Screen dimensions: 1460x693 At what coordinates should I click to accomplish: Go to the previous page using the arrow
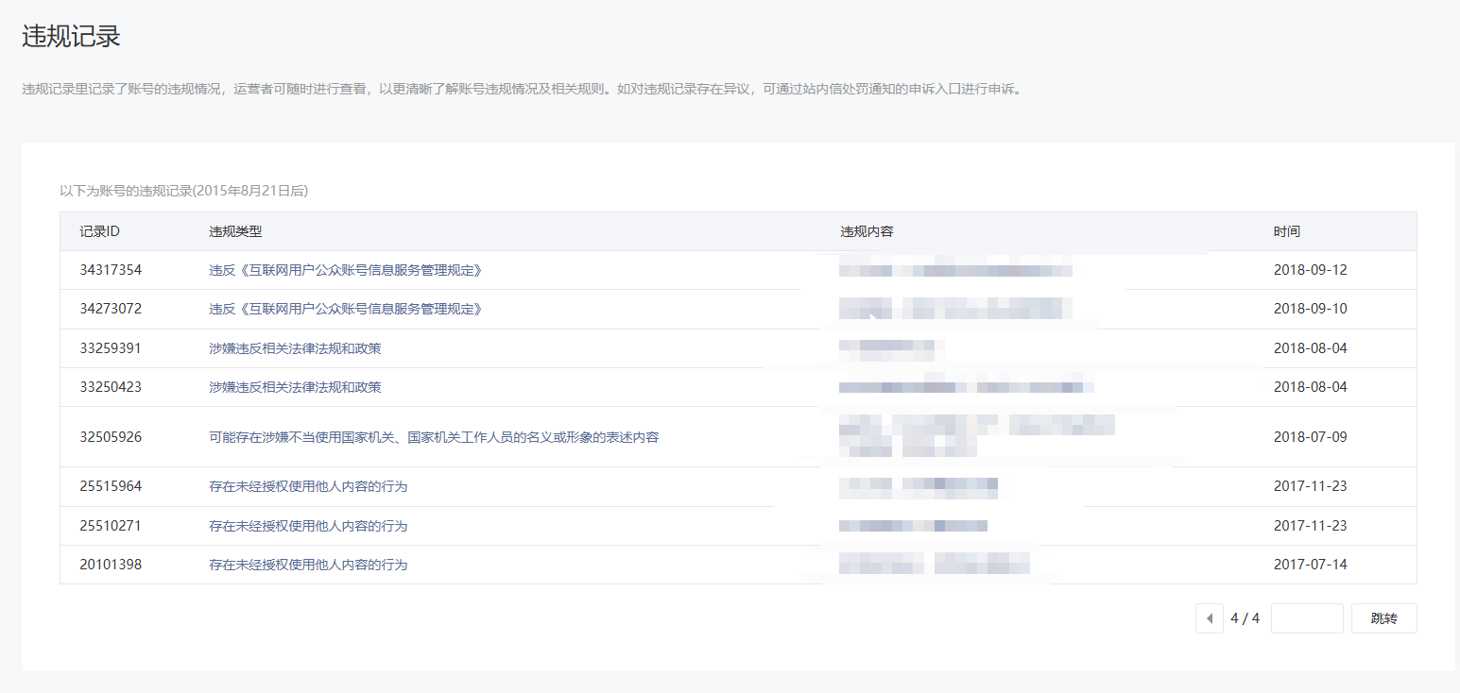[1210, 618]
